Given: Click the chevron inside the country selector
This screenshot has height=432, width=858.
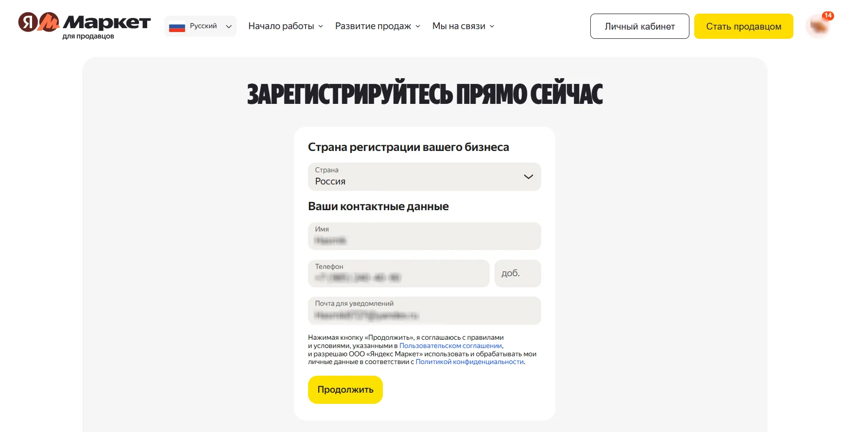Looking at the screenshot, I should (529, 177).
